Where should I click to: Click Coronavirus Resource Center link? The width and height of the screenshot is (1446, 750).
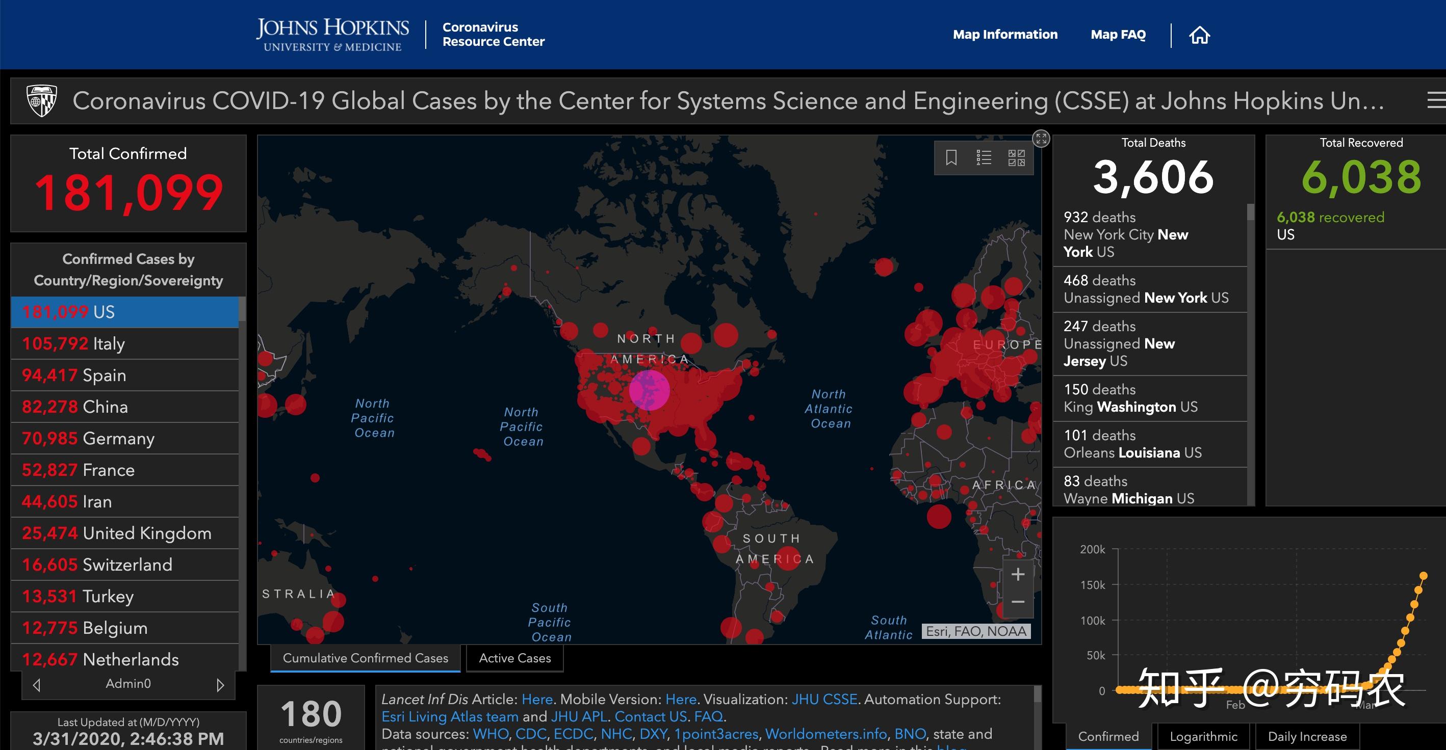(494, 34)
